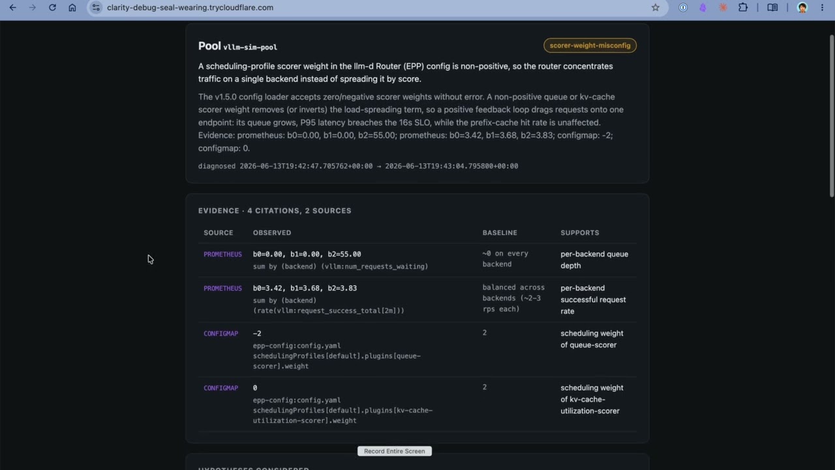Viewport: 835px width, 470px height.
Task: Open the purple droplet extension
Action: pyautogui.click(x=703, y=7)
